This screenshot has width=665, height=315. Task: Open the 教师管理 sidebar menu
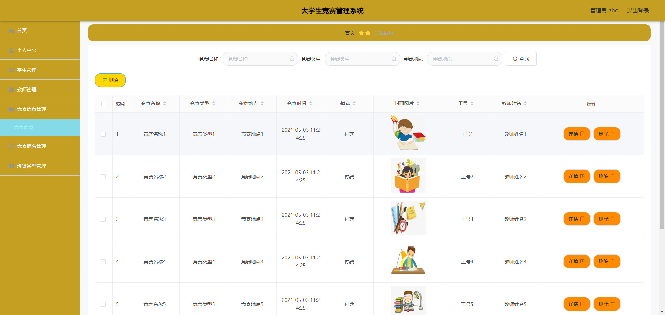coord(40,90)
